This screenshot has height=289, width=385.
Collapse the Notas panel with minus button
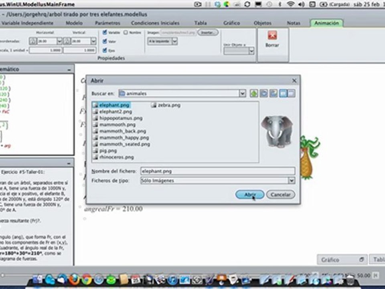[x=69, y=163]
